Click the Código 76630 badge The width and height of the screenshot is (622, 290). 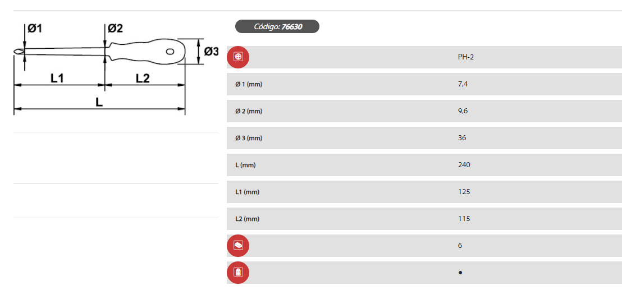(277, 26)
